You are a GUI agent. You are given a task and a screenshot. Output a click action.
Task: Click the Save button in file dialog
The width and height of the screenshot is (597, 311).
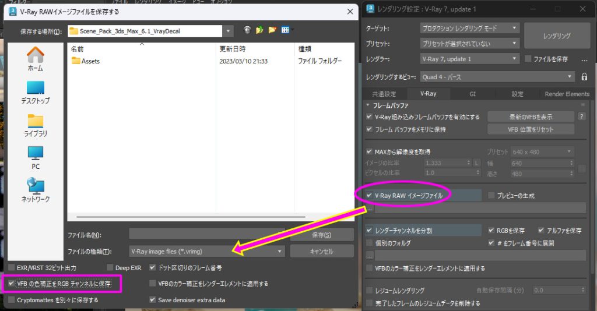pyautogui.click(x=322, y=235)
